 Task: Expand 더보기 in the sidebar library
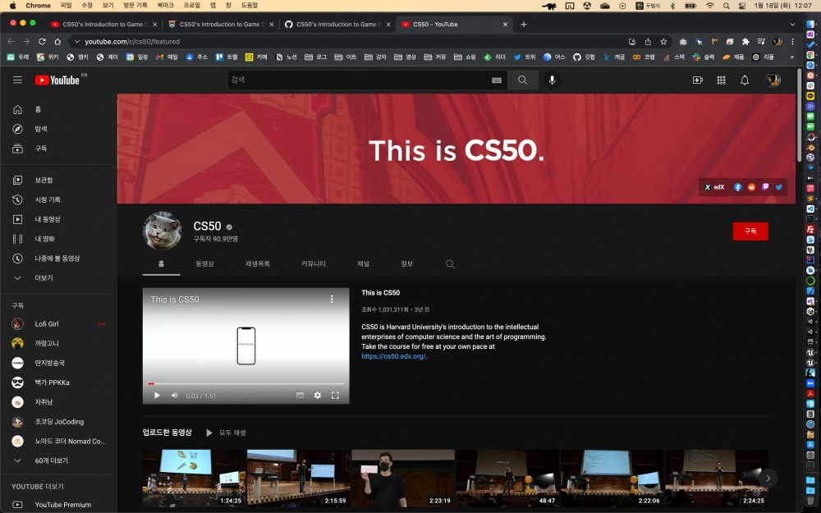click(58, 278)
